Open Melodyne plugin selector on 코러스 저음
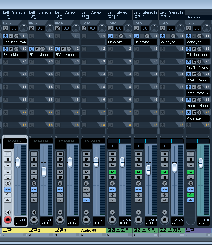This screenshot has width=212, height=245. 172,42
